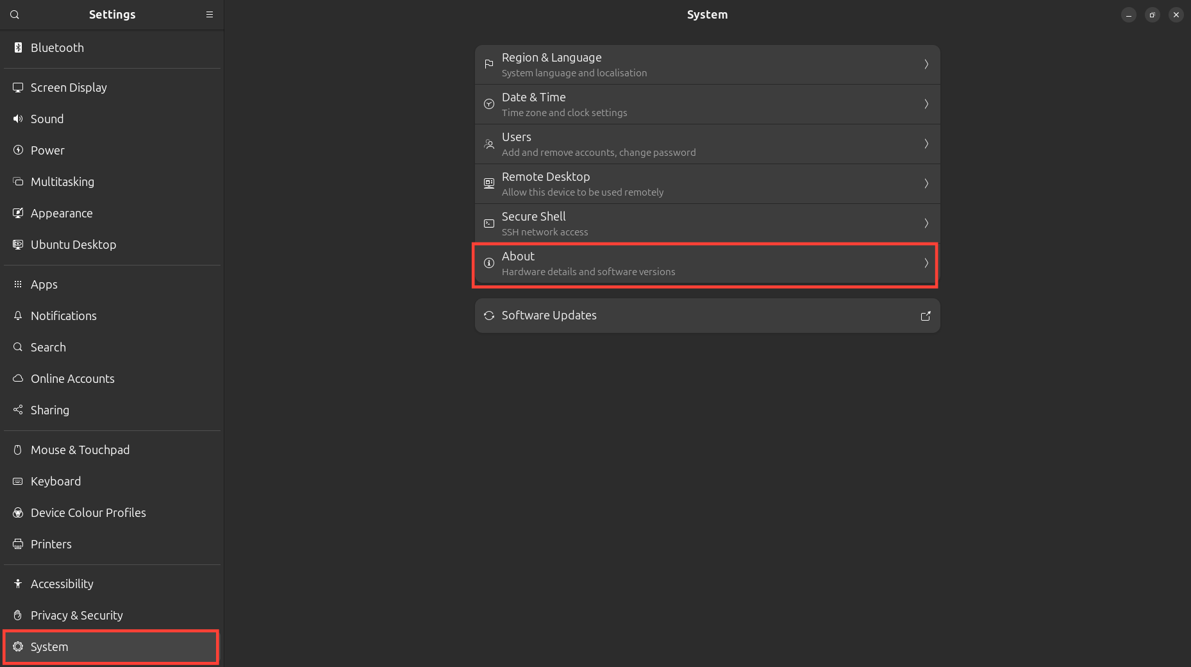Select the Sound speaker icon

(x=17, y=119)
